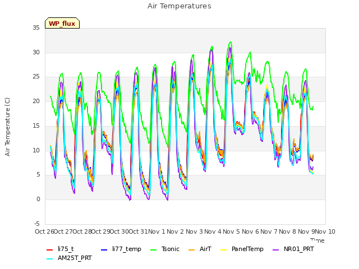The image size is (359, 269).
Task: Select the AirT legend entry
Action: [x=200, y=249]
